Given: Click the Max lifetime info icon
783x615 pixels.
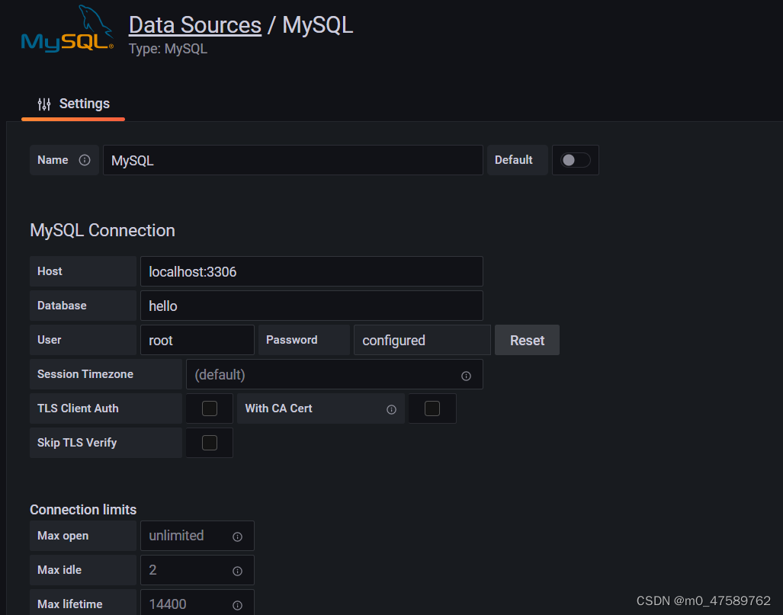Looking at the screenshot, I should (x=238, y=605).
